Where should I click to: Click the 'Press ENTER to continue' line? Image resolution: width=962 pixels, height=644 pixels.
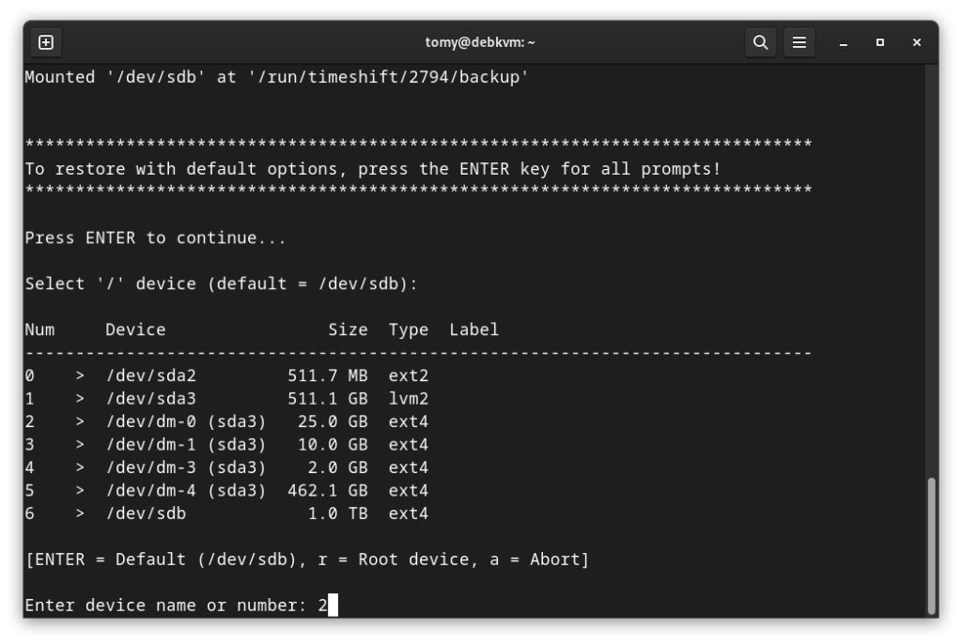155,238
